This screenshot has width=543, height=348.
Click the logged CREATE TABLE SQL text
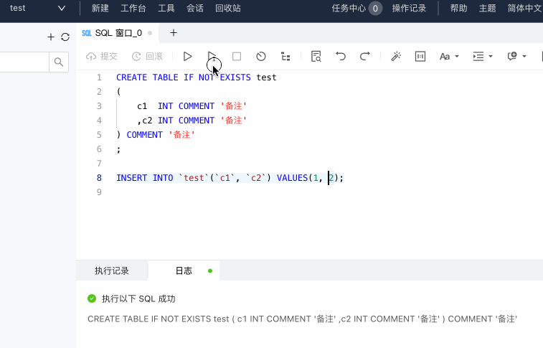pyautogui.click(x=302, y=319)
